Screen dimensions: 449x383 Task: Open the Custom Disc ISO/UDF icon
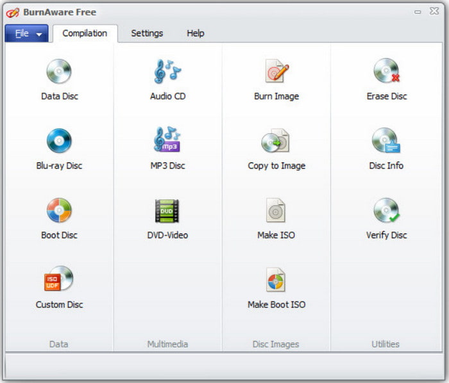click(59, 279)
